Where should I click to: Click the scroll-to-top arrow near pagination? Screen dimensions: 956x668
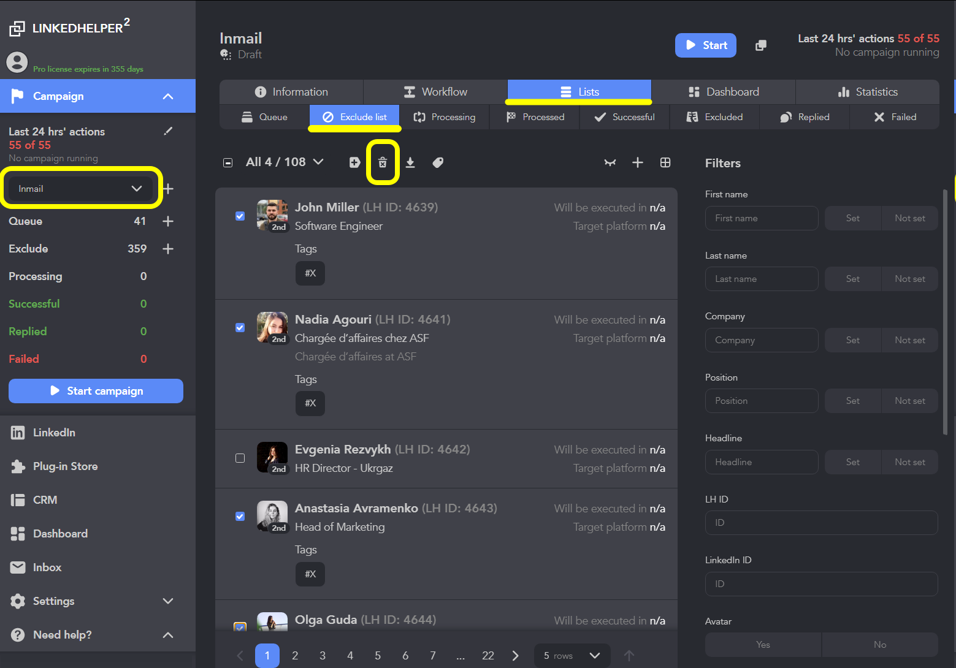(629, 656)
